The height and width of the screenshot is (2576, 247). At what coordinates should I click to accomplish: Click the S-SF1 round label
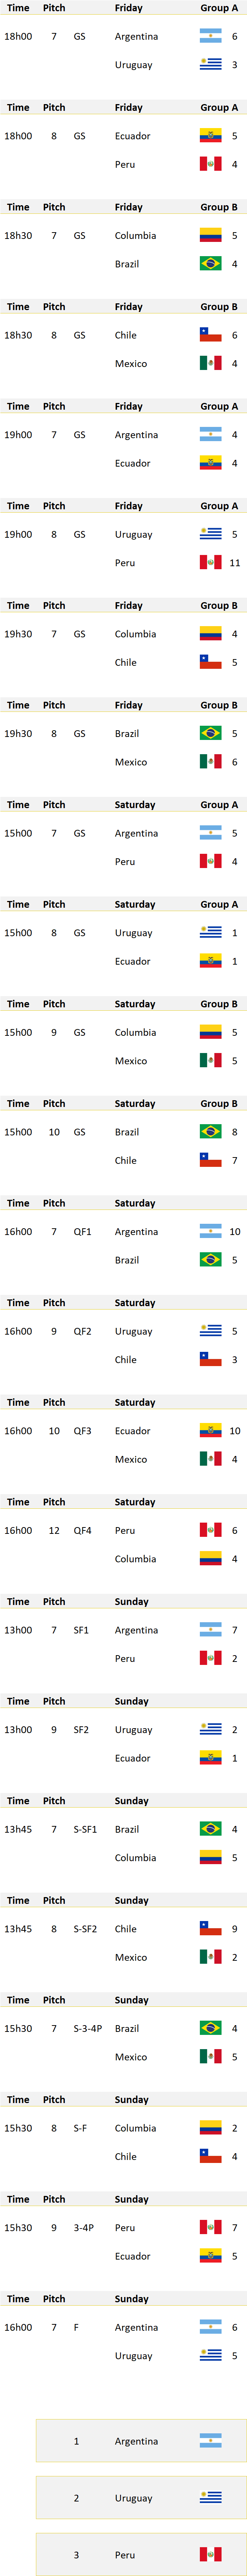(85, 1829)
